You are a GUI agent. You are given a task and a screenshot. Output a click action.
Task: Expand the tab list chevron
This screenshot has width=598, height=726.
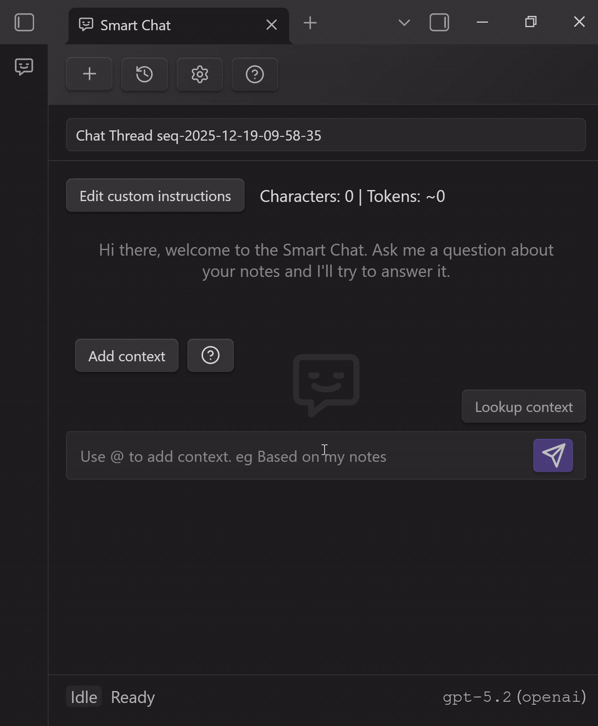pyautogui.click(x=404, y=23)
